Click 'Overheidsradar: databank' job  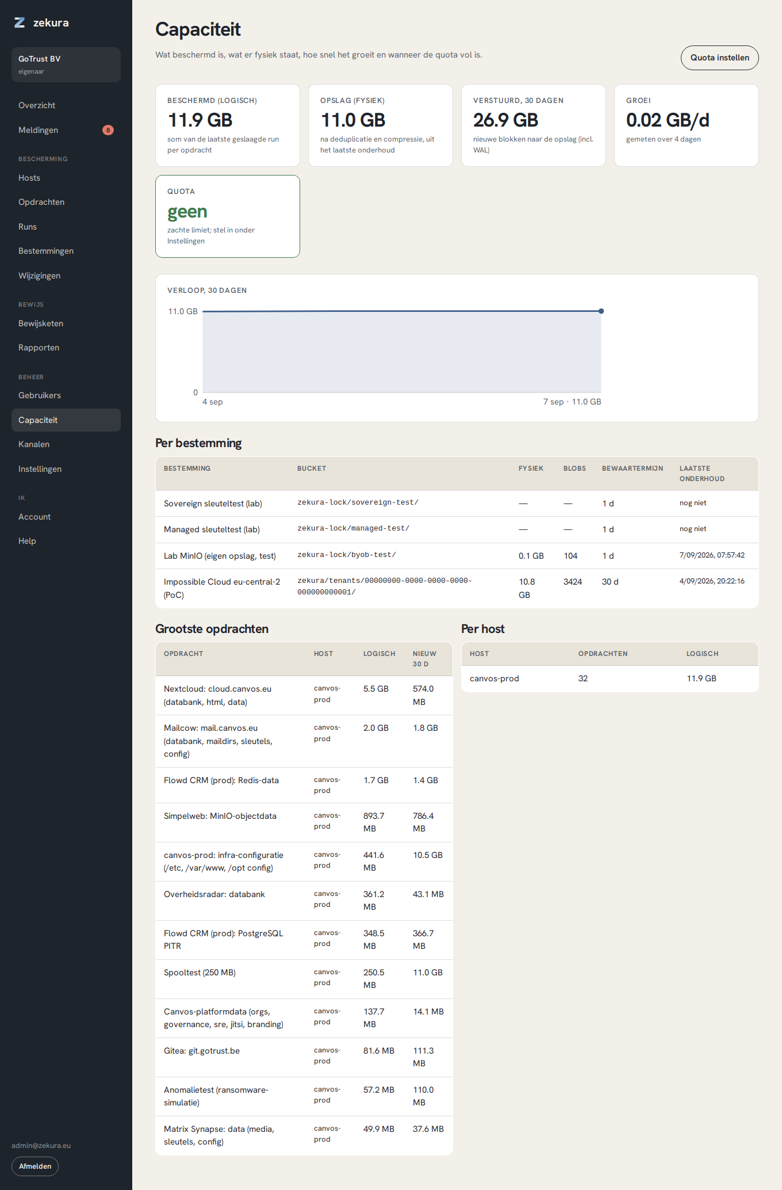click(x=304, y=901)
